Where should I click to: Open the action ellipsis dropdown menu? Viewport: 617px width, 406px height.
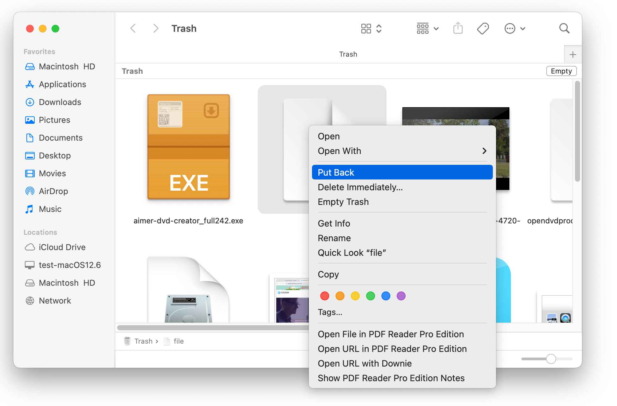(514, 28)
